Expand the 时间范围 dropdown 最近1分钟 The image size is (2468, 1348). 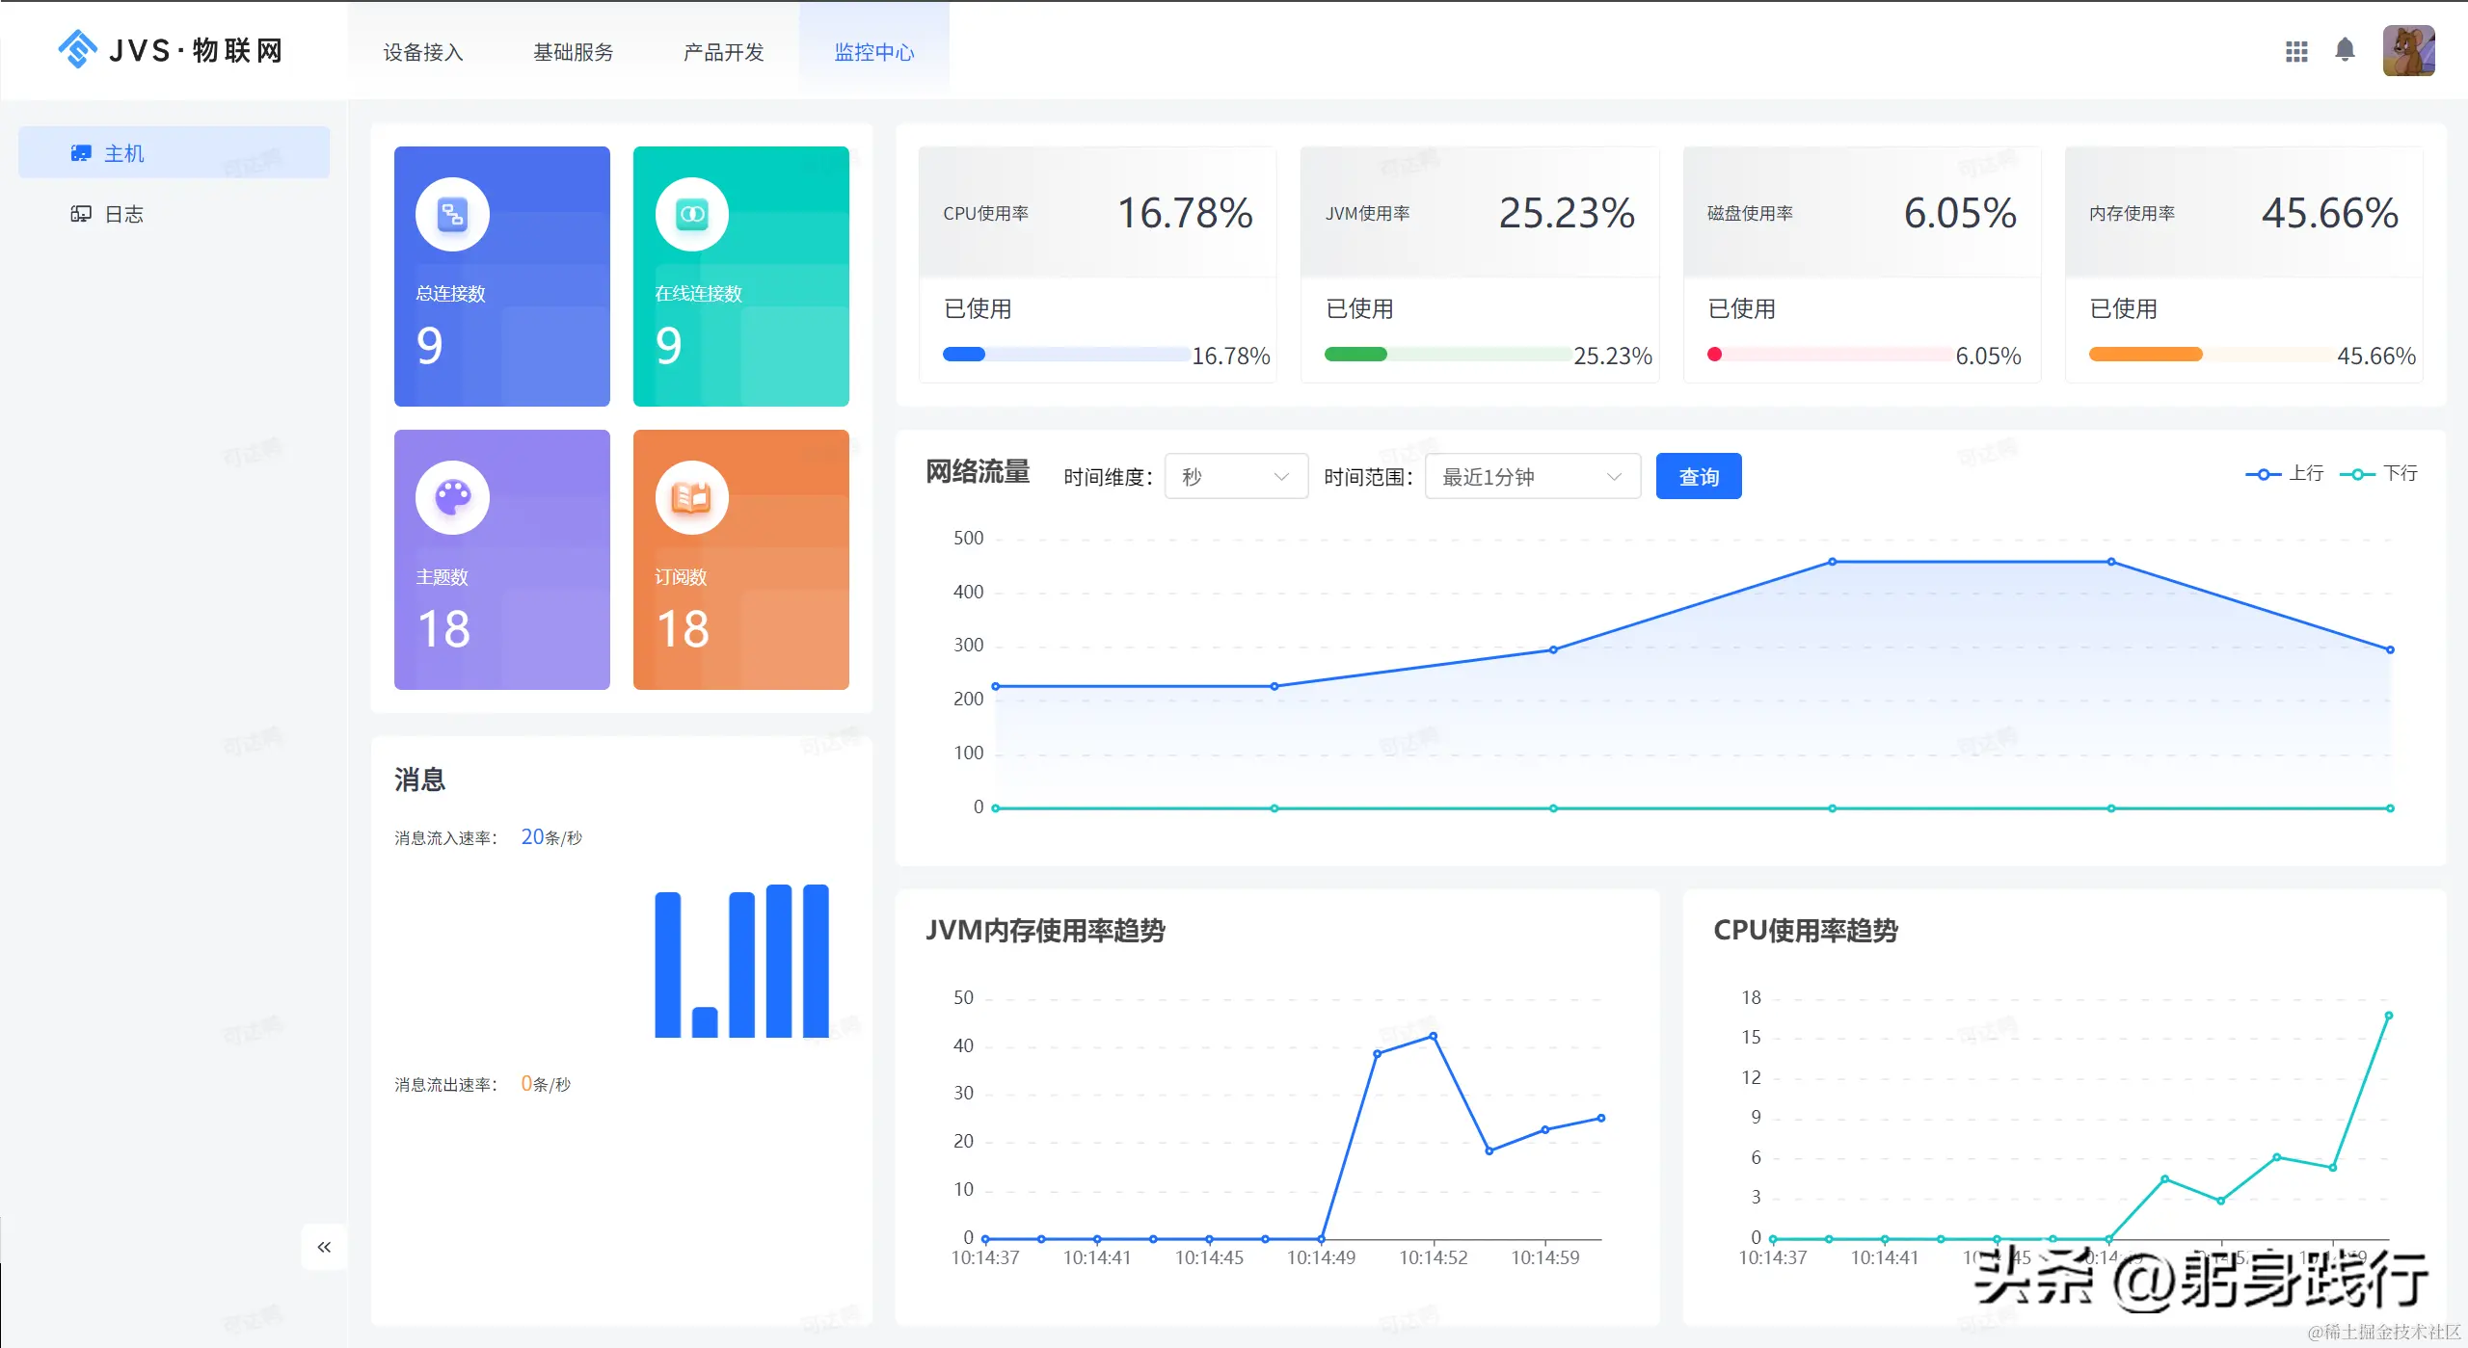[x=1532, y=476]
